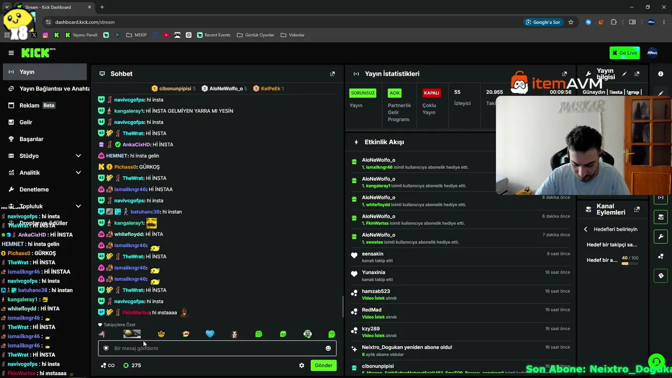Open Recent Events bookmark
This screenshot has height=378, width=672.
(214, 35)
